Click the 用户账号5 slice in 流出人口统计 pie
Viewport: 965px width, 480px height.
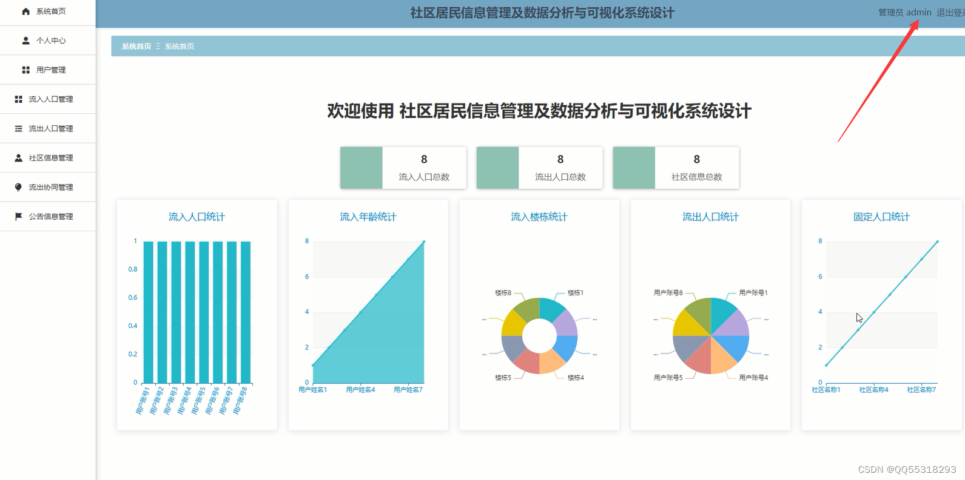tap(700, 360)
